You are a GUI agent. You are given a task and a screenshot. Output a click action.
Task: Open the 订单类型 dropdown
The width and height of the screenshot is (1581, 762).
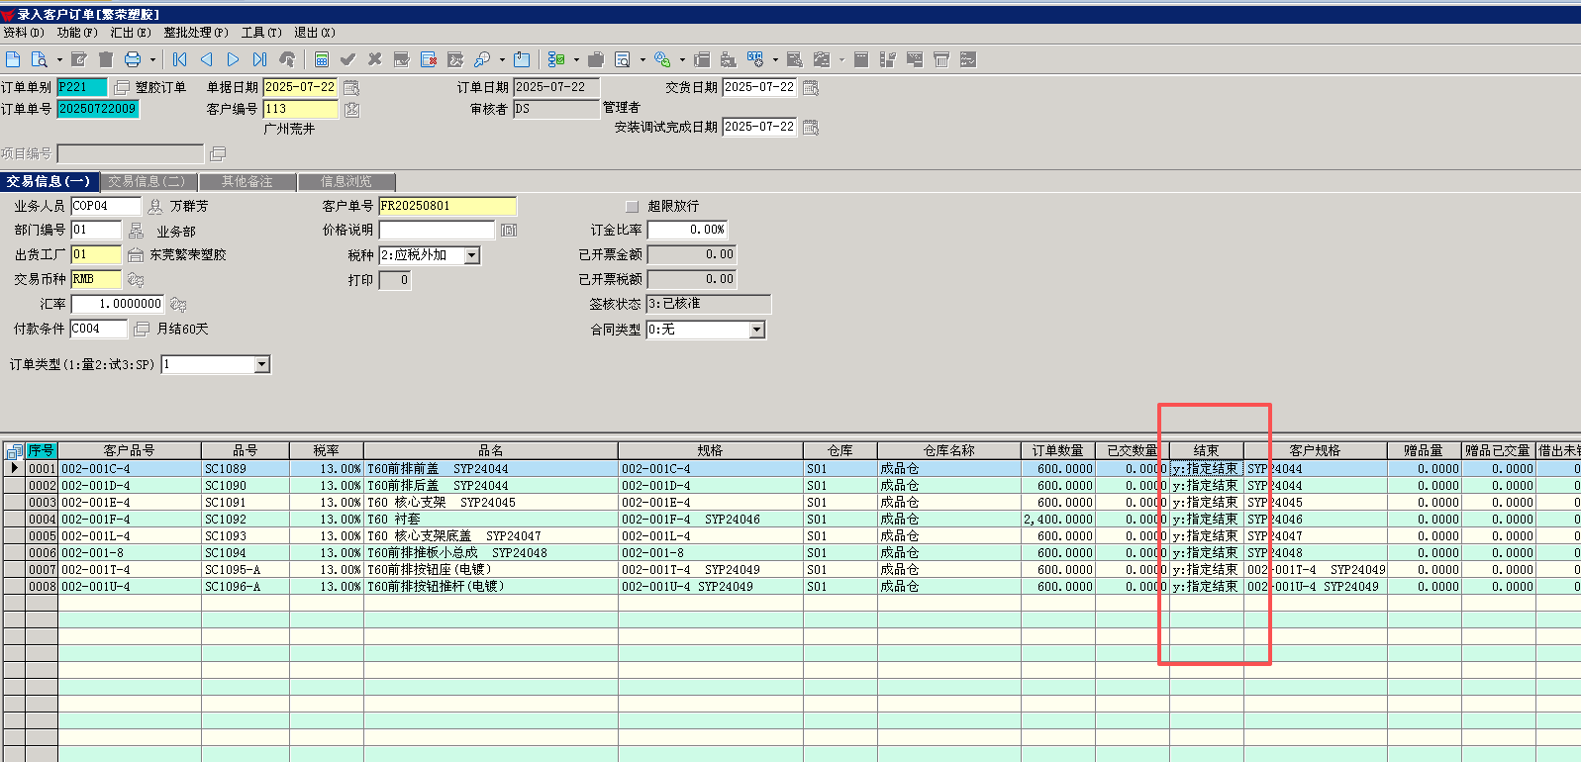click(262, 365)
